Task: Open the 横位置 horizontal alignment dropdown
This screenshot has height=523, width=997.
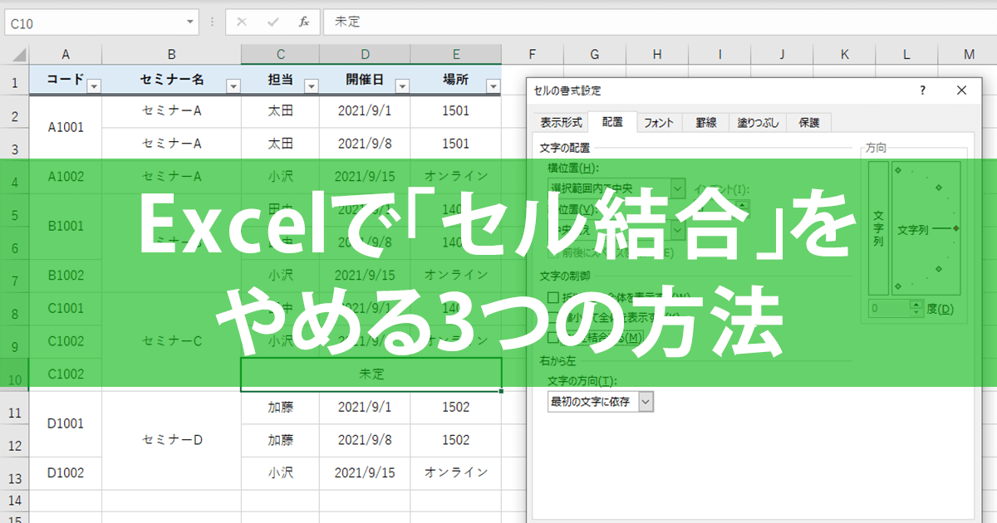Action: click(x=678, y=188)
